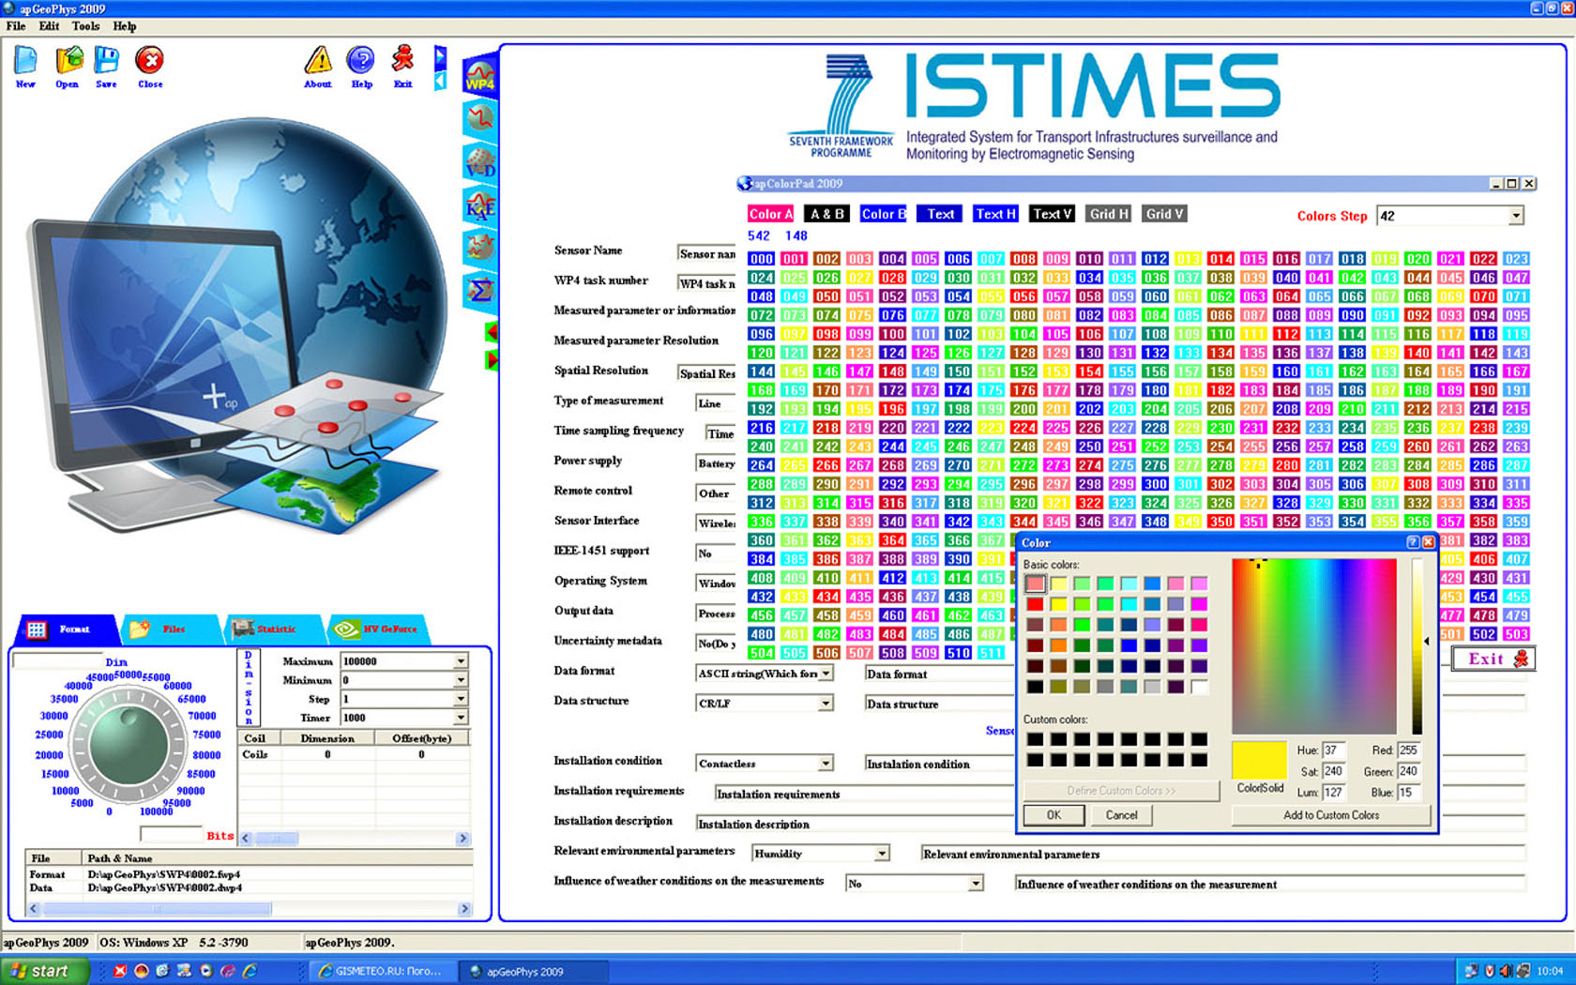Open the Tools menu

point(85,26)
